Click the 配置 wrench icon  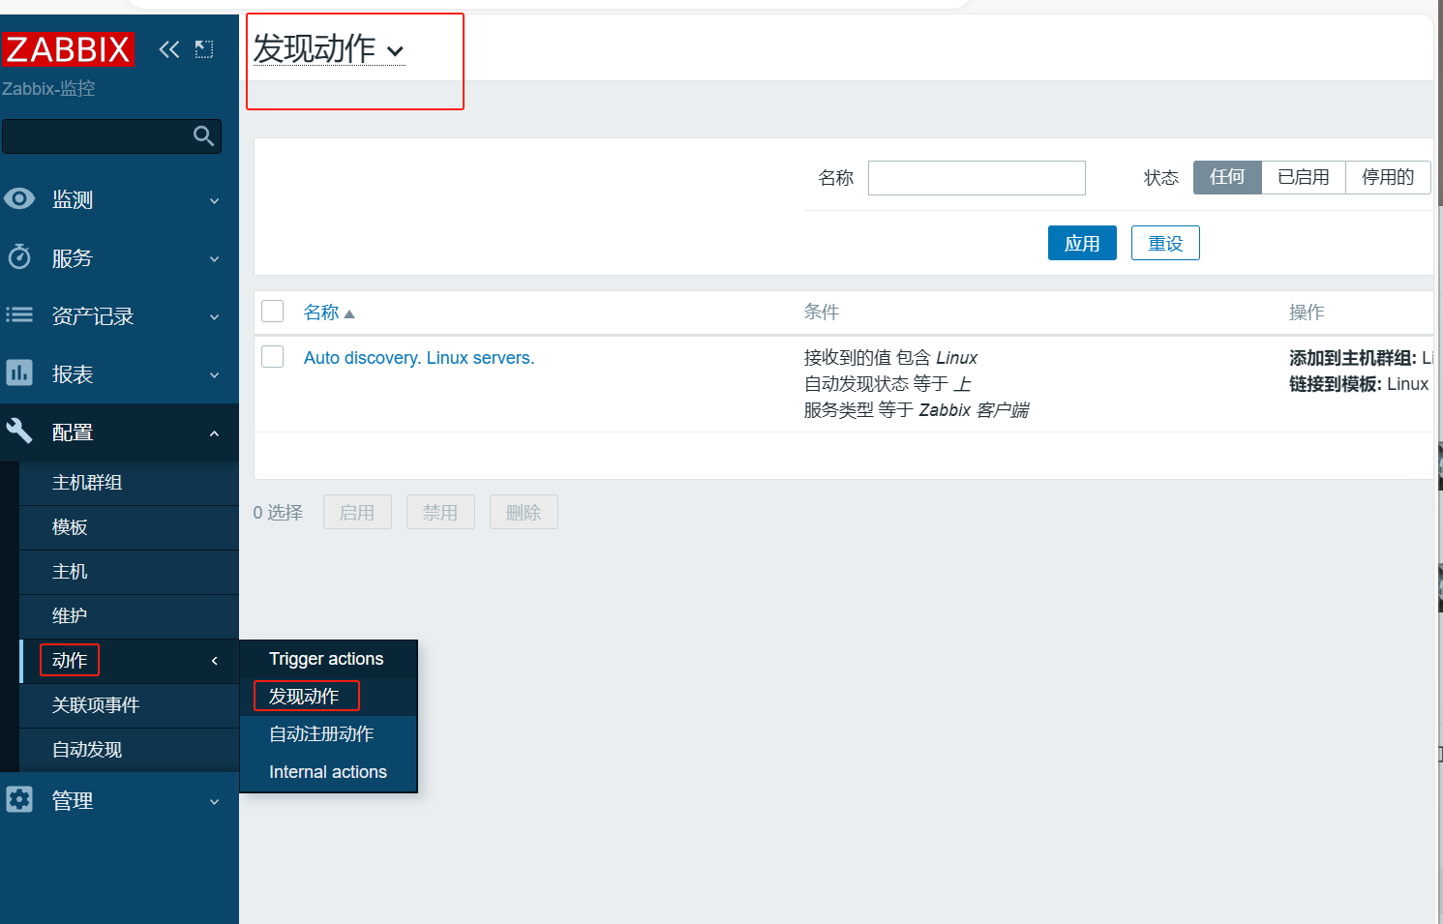[x=19, y=432]
